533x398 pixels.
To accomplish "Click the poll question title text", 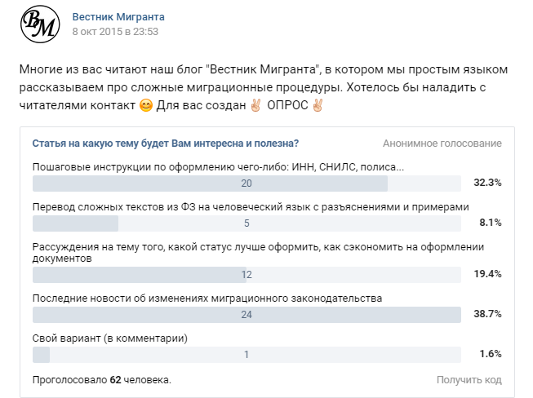I will 165,144.
